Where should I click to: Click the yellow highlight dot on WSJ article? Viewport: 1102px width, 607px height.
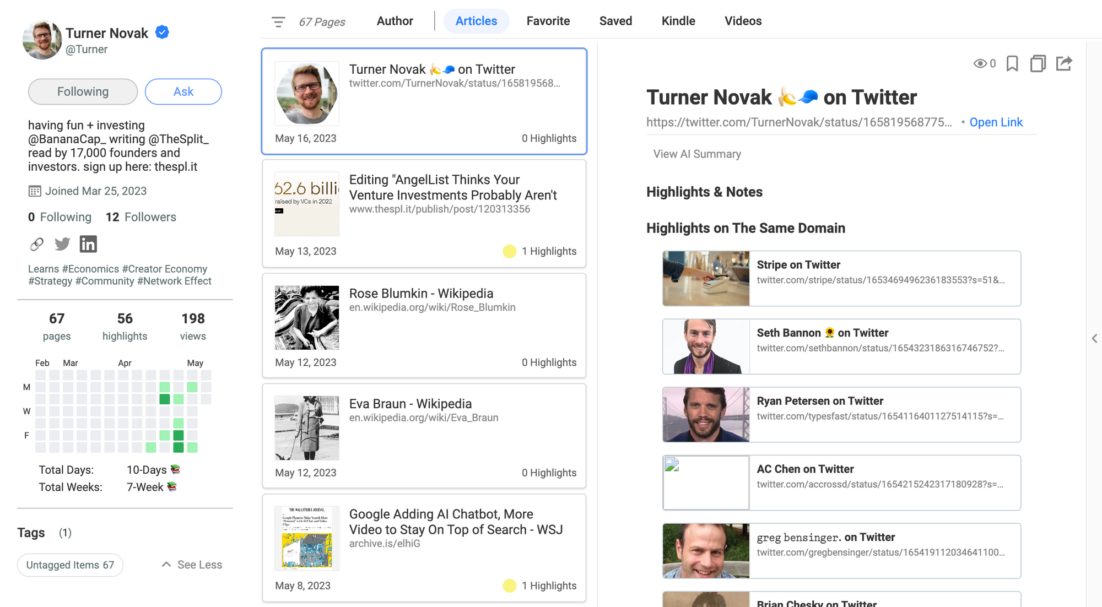pos(510,586)
